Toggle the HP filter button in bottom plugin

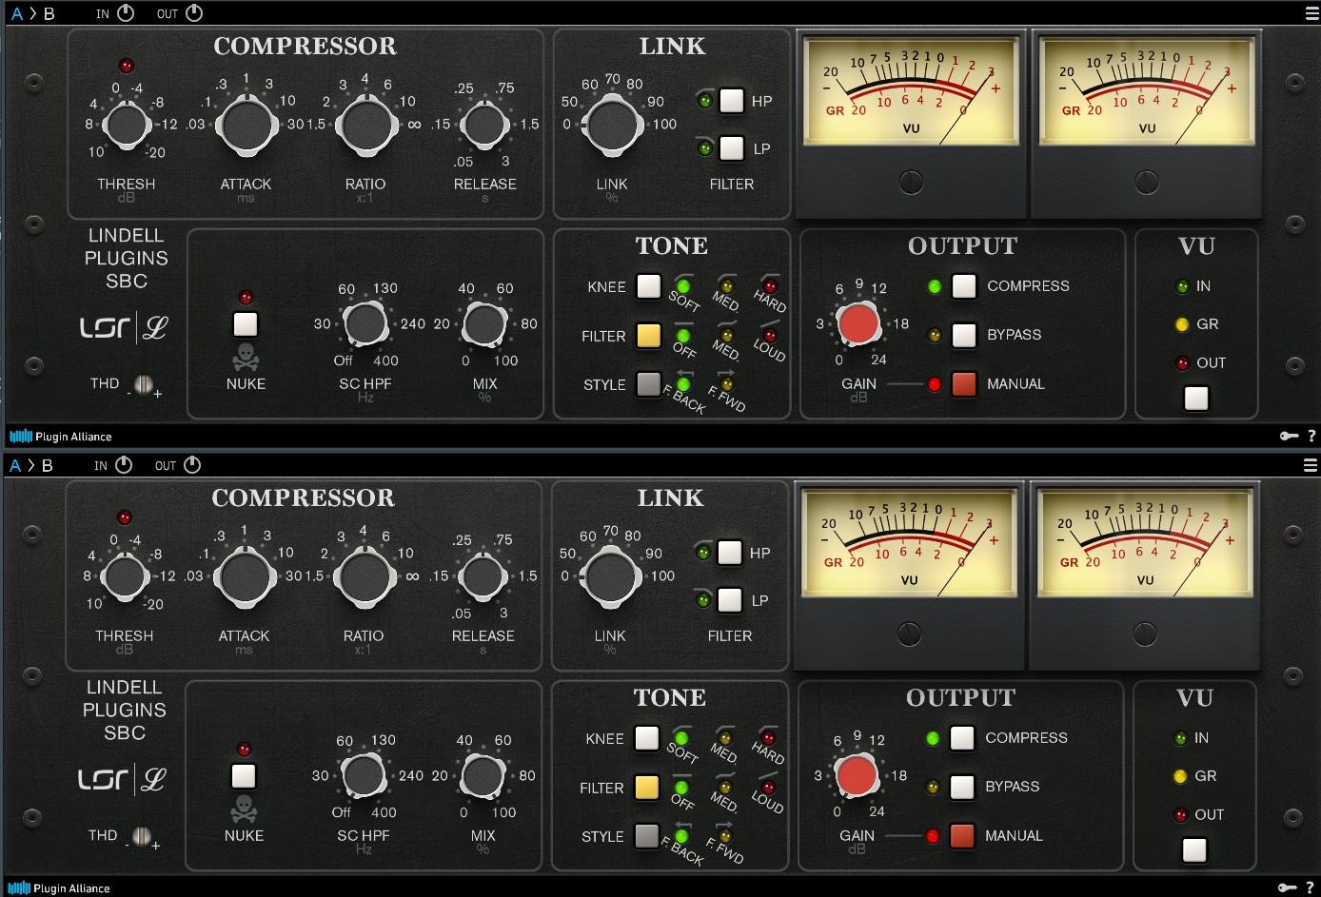(x=729, y=553)
